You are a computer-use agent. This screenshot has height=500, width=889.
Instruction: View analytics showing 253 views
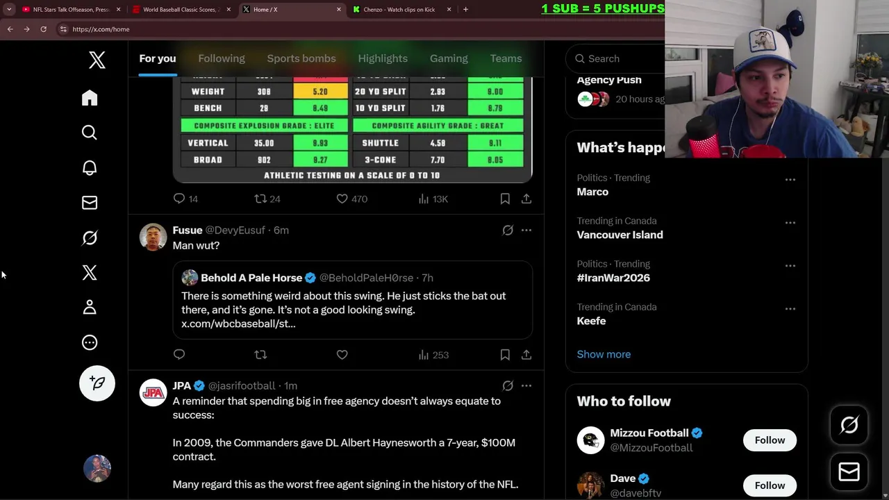(433, 355)
